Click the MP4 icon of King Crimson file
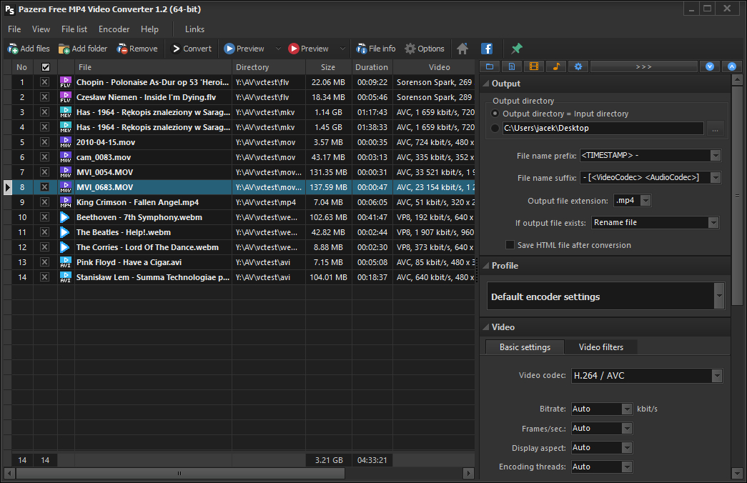This screenshot has height=483, width=747. click(66, 202)
